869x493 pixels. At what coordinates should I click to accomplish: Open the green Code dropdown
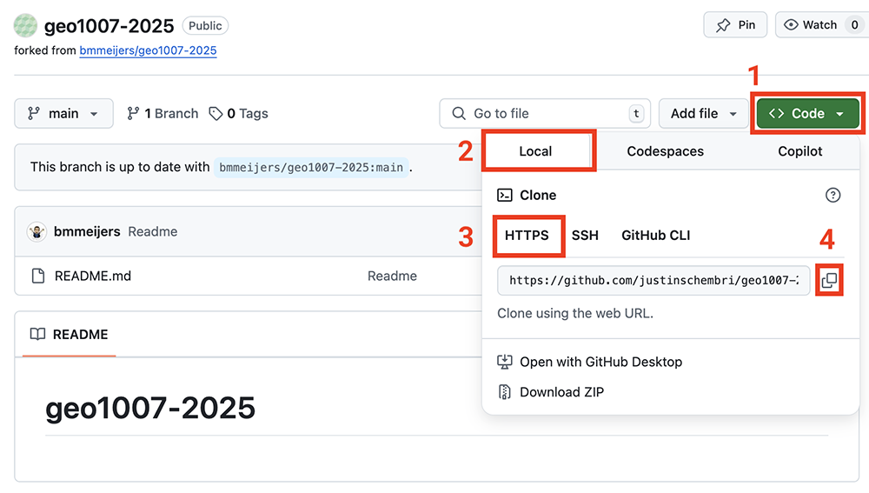coord(807,114)
